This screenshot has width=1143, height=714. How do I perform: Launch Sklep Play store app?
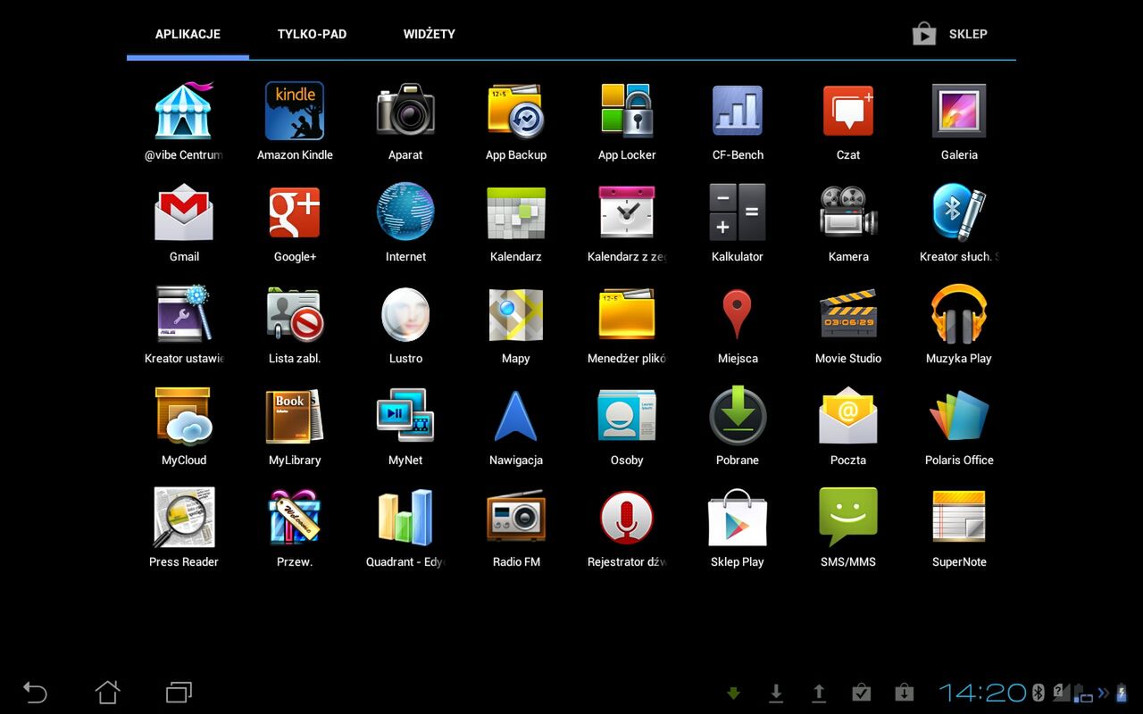pyautogui.click(x=738, y=518)
